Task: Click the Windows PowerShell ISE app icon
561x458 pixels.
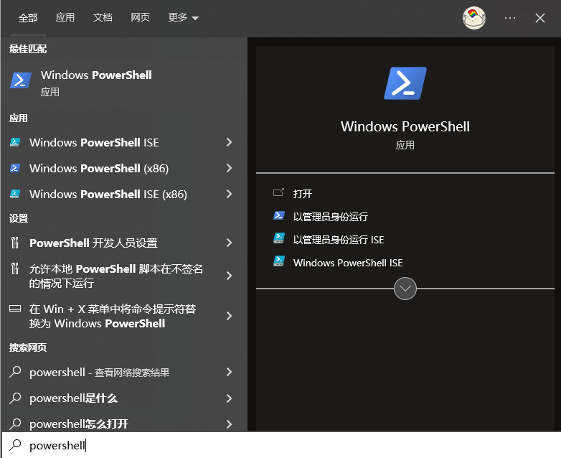Action: pos(14,142)
